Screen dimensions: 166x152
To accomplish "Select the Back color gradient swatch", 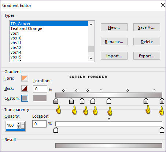I will (x=25, y=88).
